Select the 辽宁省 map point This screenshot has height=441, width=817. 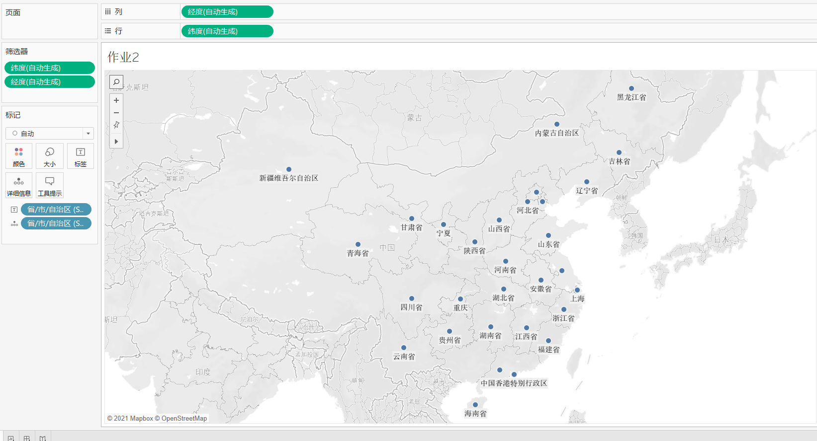[x=587, y=182]
